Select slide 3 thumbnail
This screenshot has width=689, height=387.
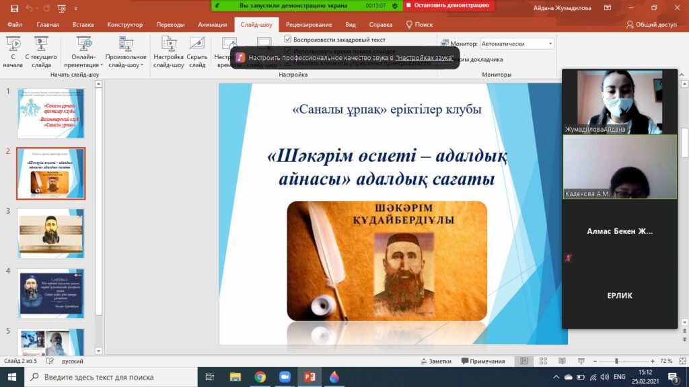[x=50, y=233]
